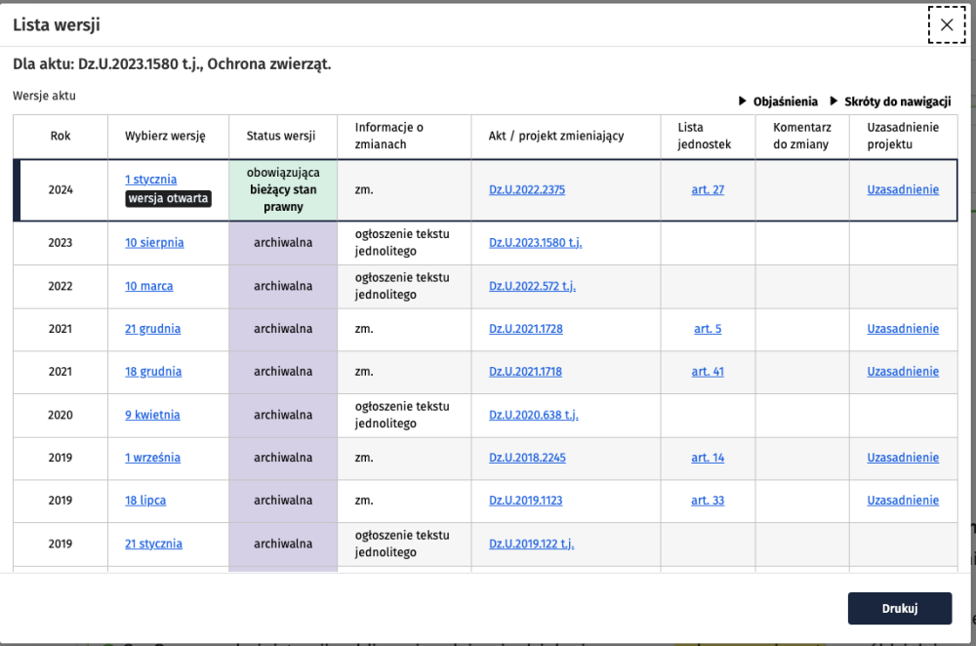Open consolidated text Dz.U.2023.1580 t.j.
This screenshot has height=646, width=976.
coord(535,243)
